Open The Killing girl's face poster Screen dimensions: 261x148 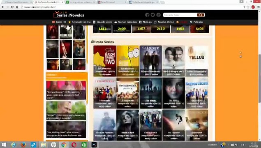[x=173, y=93]
